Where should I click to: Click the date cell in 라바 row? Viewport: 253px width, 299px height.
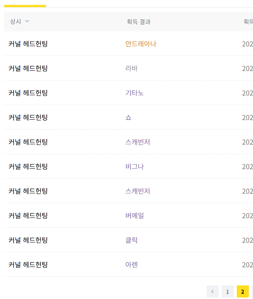[247, 68]
